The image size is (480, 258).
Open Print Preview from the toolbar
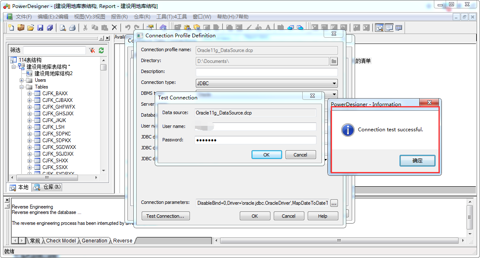click(x=62, y=27)
